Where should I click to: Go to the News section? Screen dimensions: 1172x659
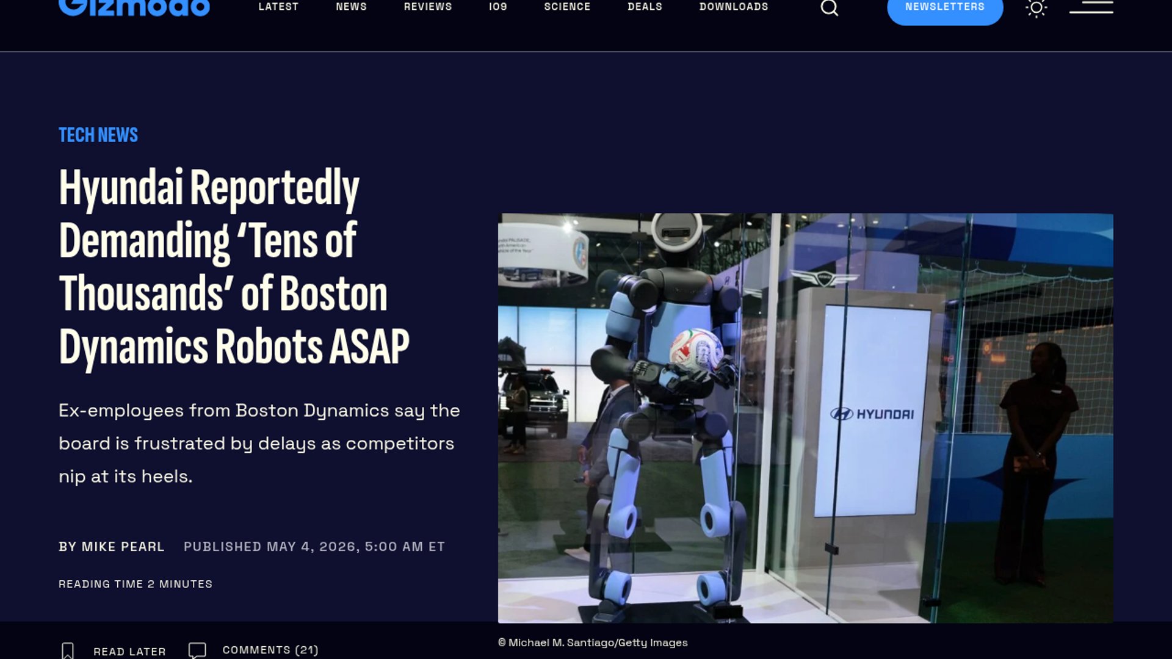coord(351,7)
